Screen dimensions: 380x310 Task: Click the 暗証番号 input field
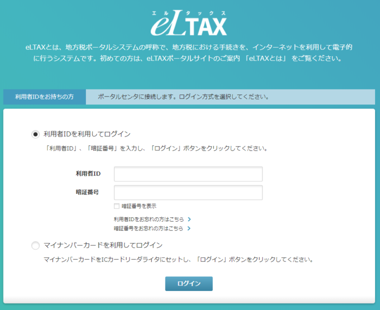[188, 192]
